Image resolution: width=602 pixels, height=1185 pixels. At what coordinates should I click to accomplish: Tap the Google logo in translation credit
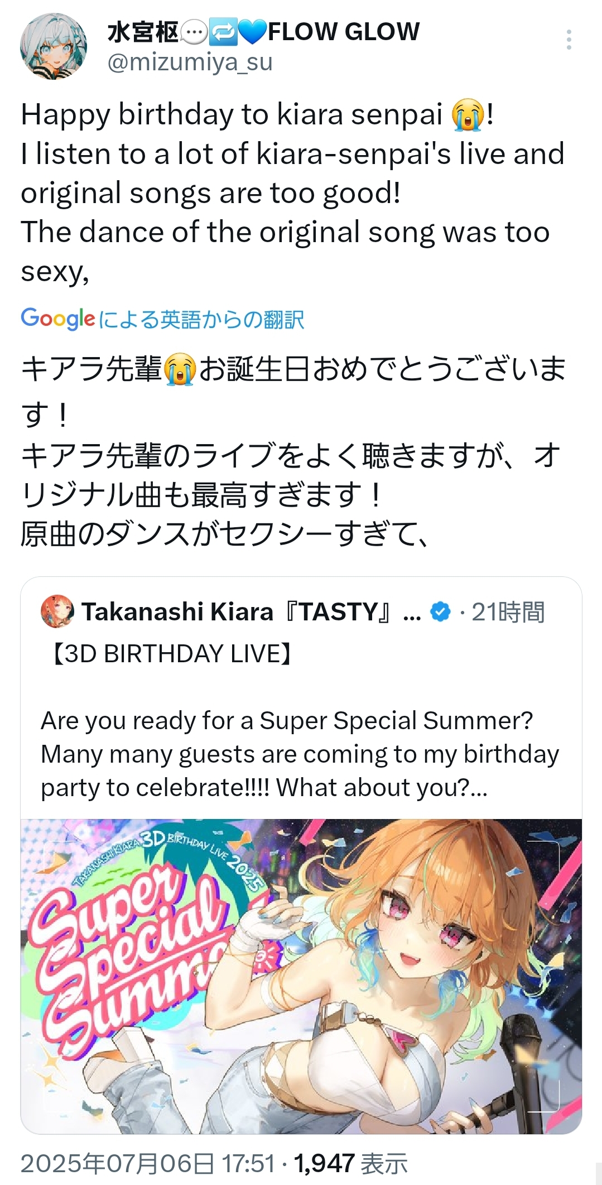pyautogui.click(x=58, y=319)
